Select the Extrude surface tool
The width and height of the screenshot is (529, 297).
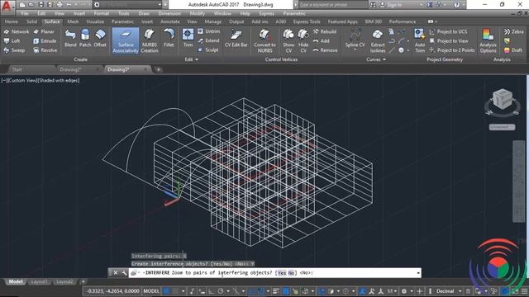pyautogui.click(x=45, y=40)
